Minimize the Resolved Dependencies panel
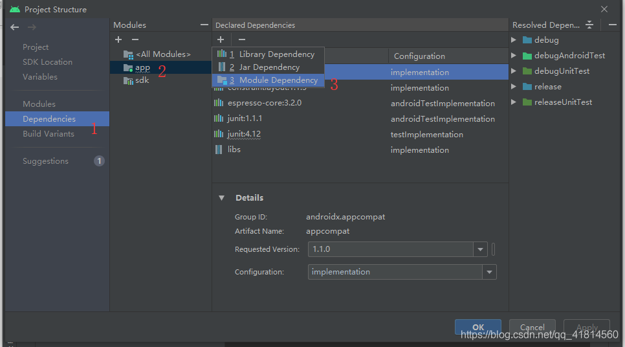Viewport: 625px width, 347px height. 612,25
